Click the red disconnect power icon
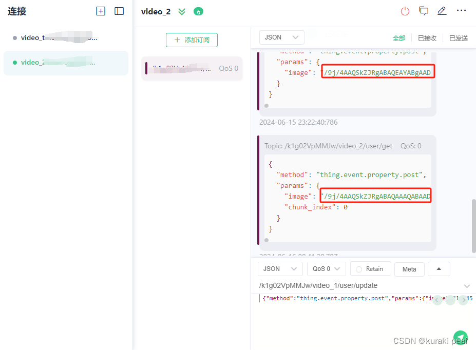The width and height of the screenshot is (476, 350). pos(405,11)
